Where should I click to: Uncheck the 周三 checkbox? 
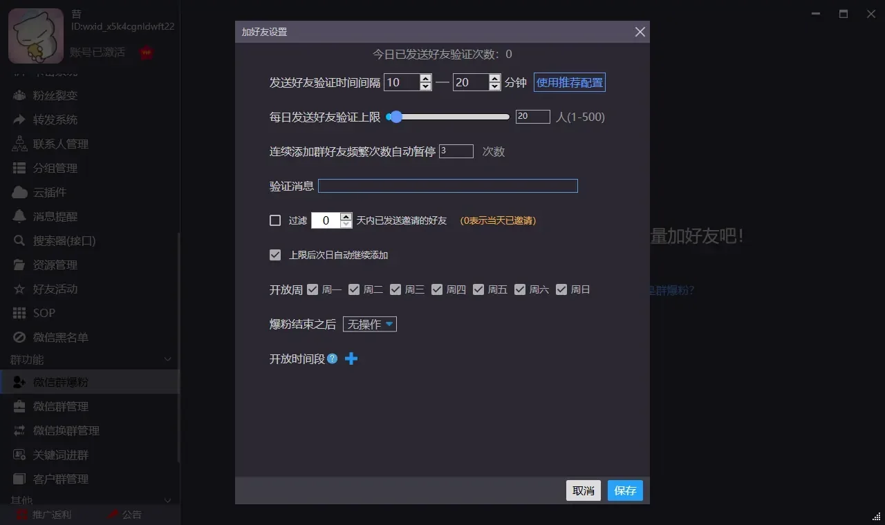pos(395,289)
